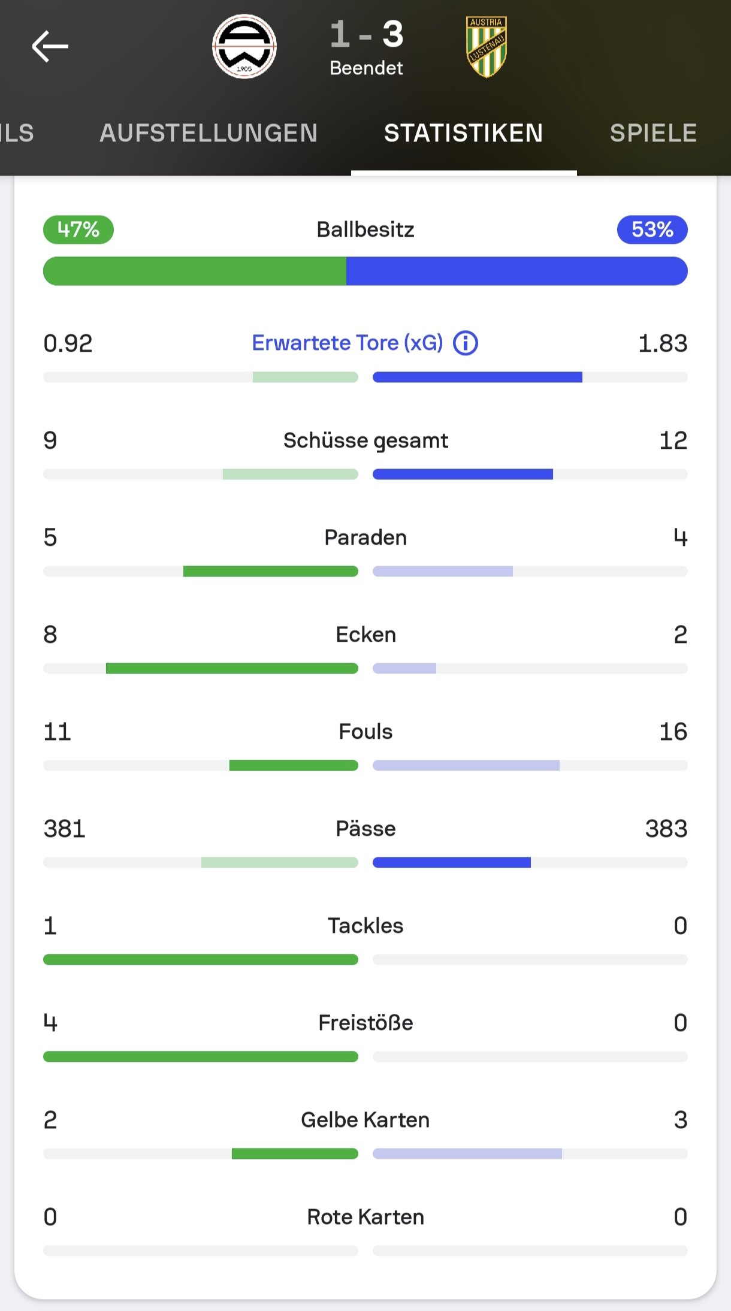731x1311 pixels.
Task: Tap the back arrow icon
Action: point(50,47)
